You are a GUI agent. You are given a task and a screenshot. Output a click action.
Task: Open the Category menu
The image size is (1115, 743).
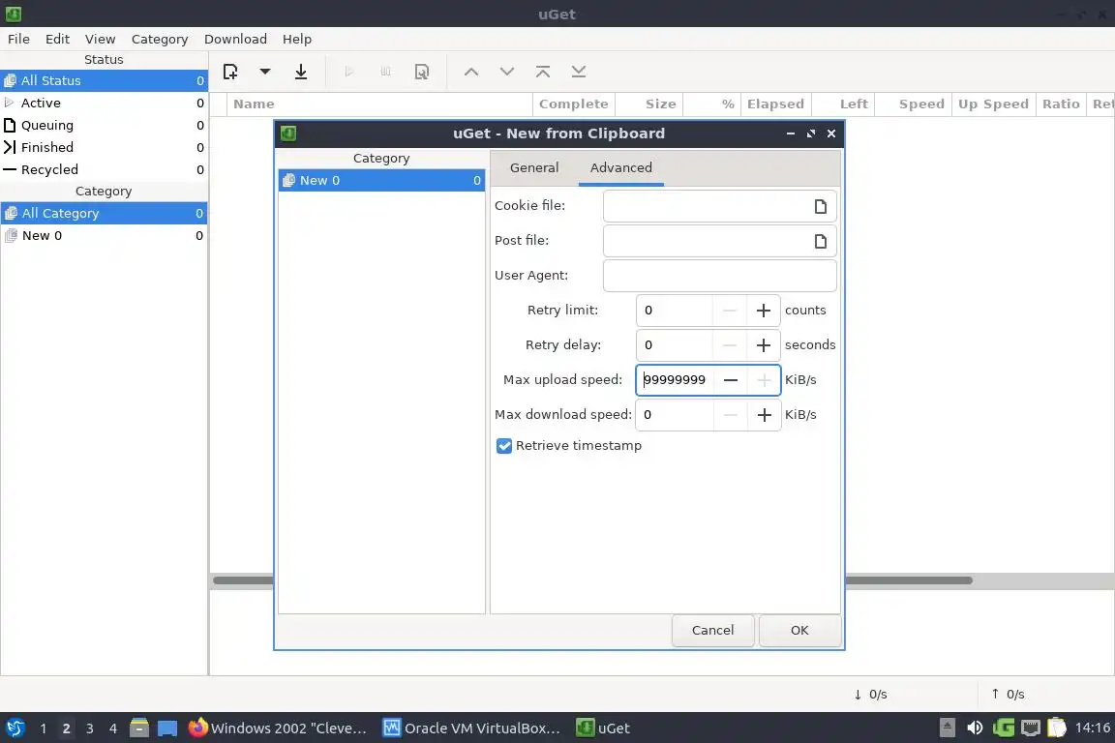click(x=160, y=39)
